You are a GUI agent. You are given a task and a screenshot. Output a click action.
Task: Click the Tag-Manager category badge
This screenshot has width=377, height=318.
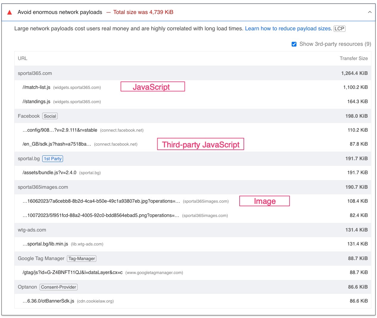coord(82,259)
